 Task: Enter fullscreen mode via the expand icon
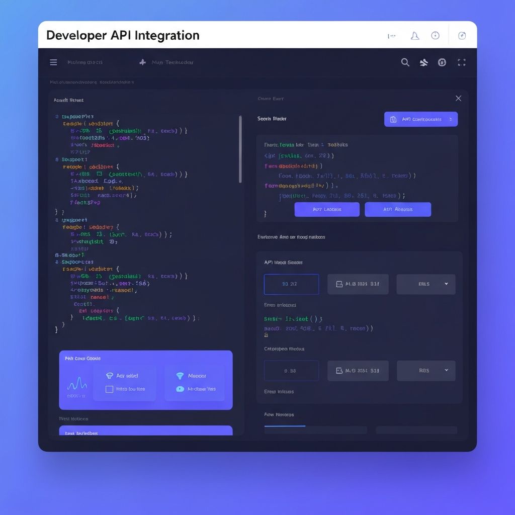(x=461, y=62)
